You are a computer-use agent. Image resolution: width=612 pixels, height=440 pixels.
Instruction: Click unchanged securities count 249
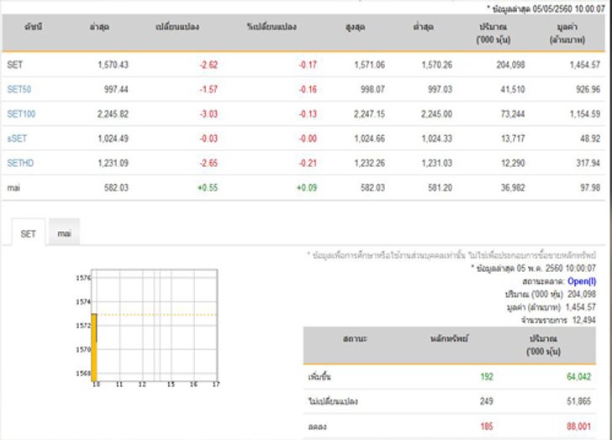(x=487, y=401)
